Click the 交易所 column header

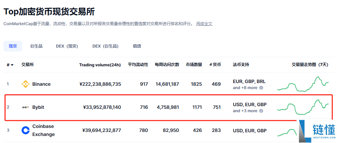coord(28,65)
